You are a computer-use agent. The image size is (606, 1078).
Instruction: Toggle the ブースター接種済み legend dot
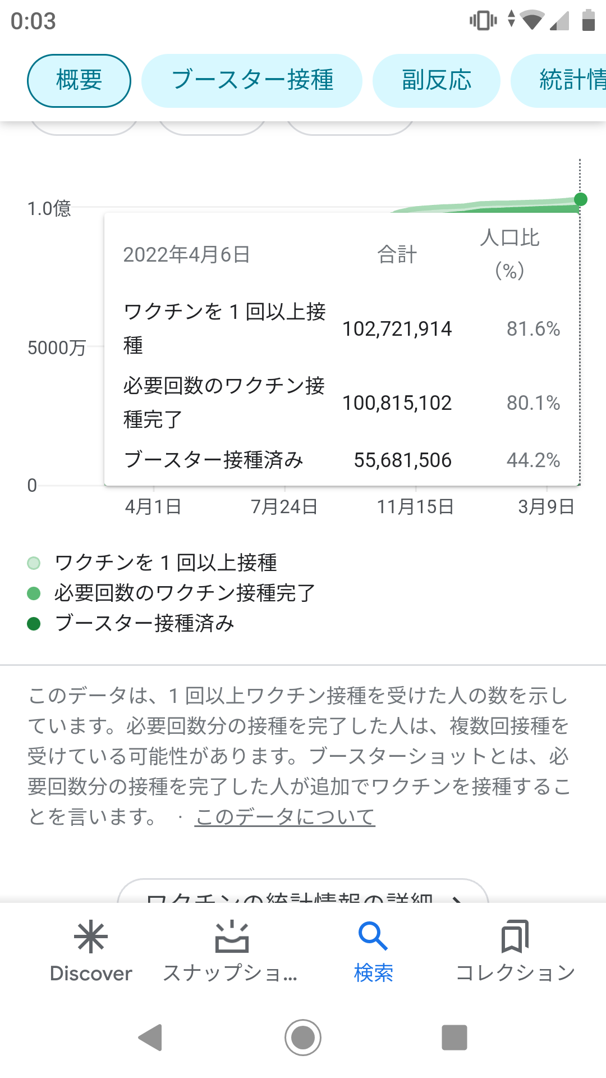coord(34,623)
